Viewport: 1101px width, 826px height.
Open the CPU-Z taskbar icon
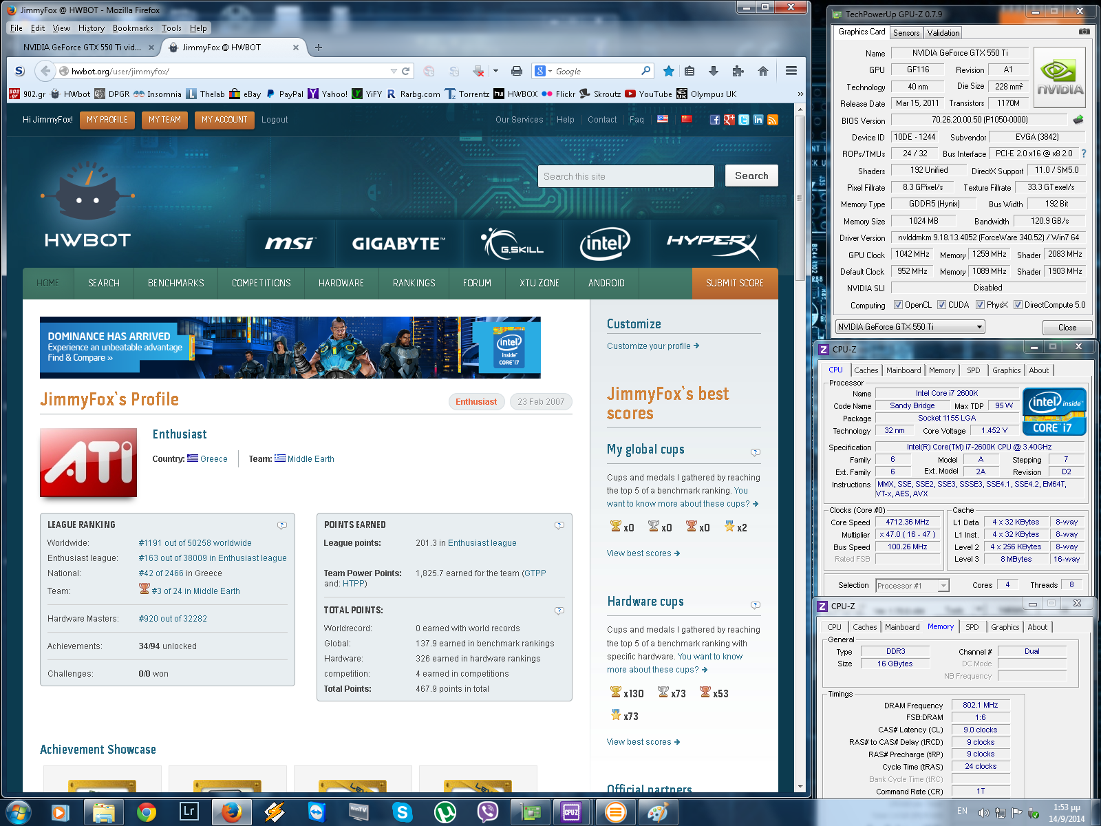(x=571, y=812)
